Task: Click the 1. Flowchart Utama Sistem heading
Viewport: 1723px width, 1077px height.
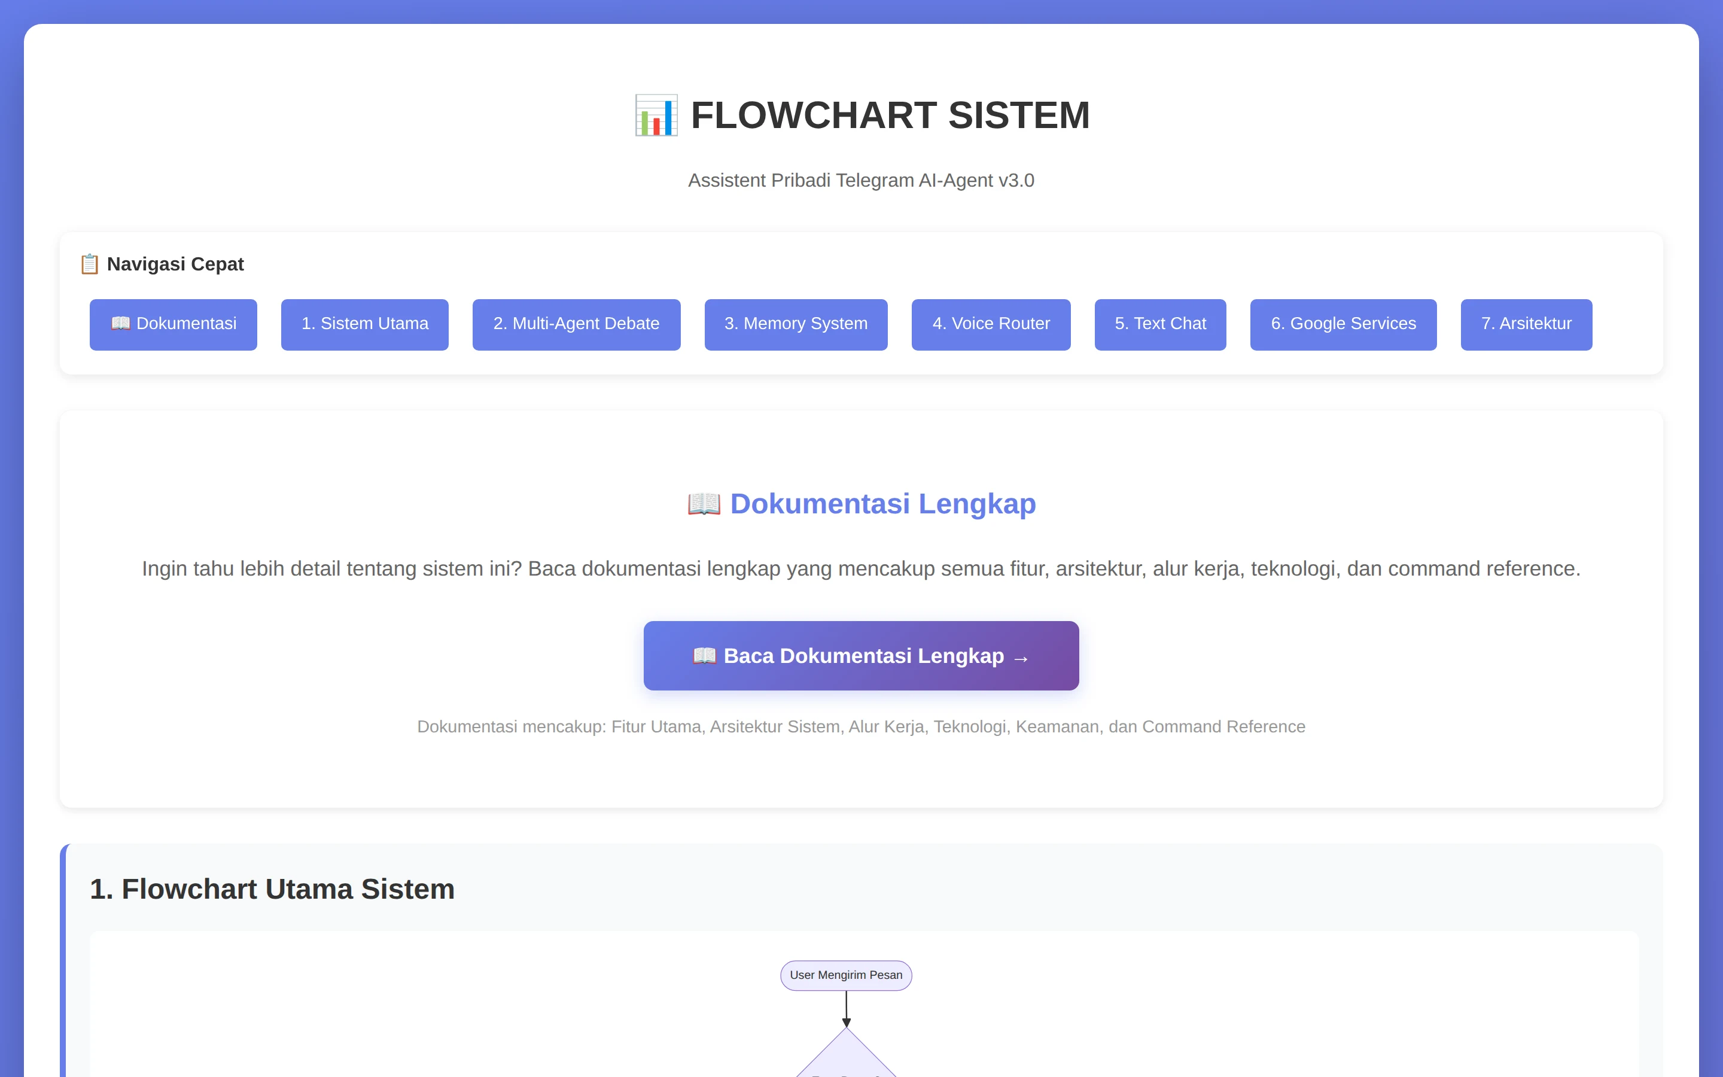Action: (272, 889)
